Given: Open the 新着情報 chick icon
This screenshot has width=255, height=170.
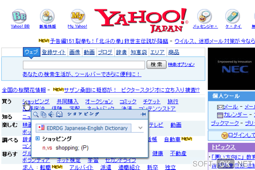Looking at the screenshot, I should 47,16.
